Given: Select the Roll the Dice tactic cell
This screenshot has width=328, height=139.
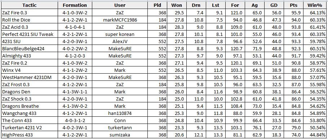Looking at the screenshot, I should click(x=29, y=20).
